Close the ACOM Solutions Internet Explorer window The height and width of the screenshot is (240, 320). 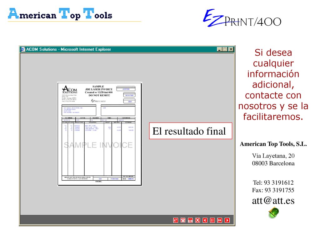coord(231,49)
